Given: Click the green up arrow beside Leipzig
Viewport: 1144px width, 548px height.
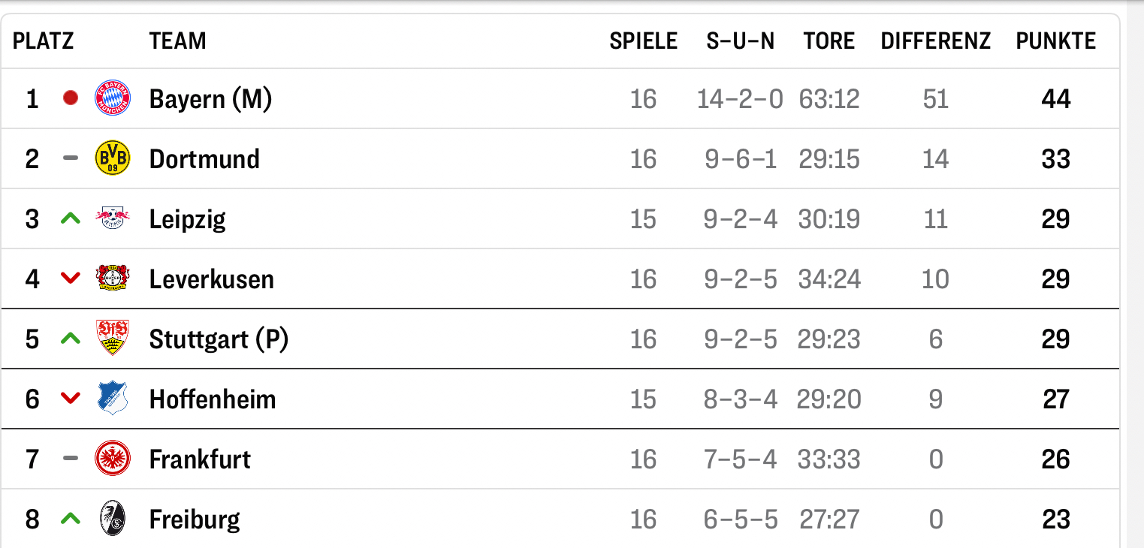Looking at the screenshot, I should coord(71,218).
